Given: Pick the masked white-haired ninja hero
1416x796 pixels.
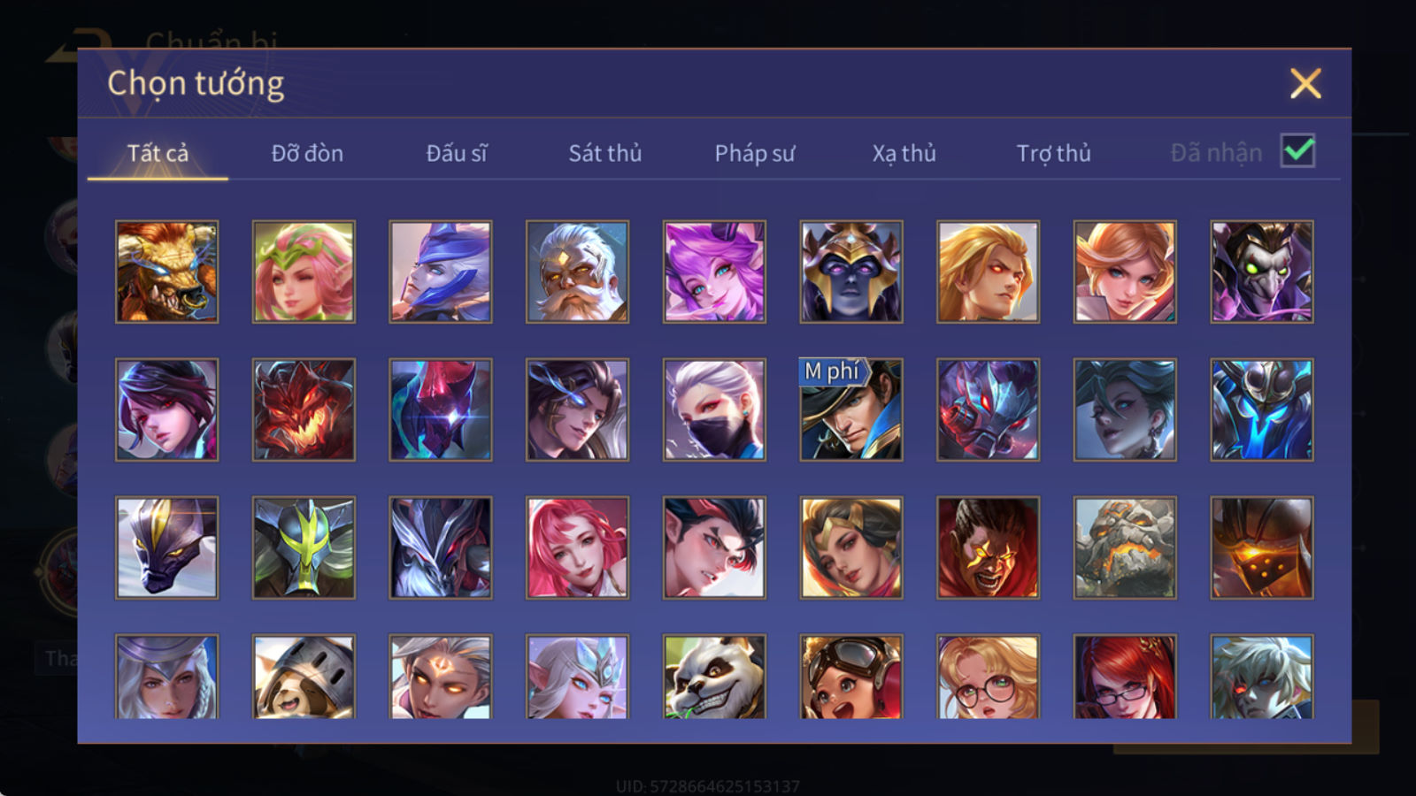Looking at the screenshot, I should (x=714, y=409).
